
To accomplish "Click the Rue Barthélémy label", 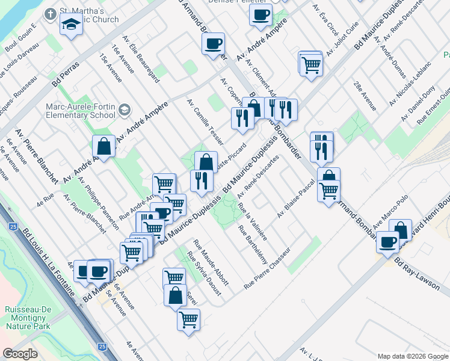I will pyautogui.click(x=253, y=245).
